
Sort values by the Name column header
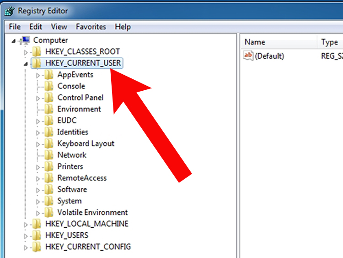279,42
